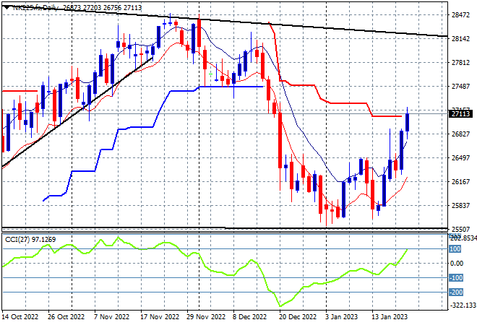
Task: Click the 3 Jan 2023 date label
Action: [x=341, y=317]
